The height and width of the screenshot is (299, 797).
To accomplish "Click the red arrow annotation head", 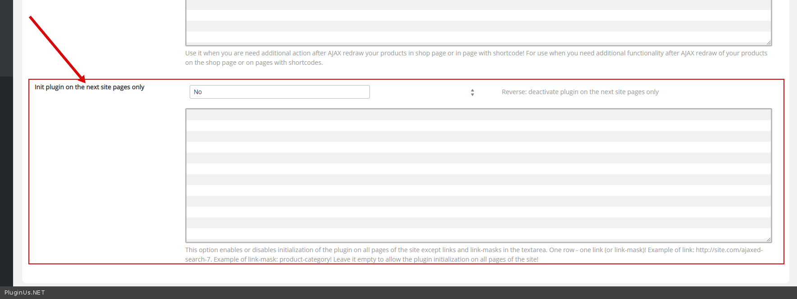I will point(82,79).
